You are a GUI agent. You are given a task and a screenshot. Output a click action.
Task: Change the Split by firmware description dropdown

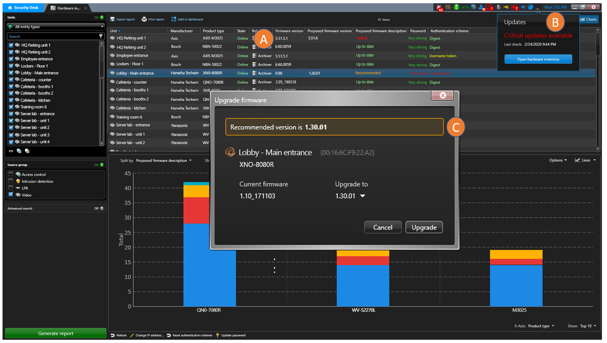click(x=191, y=160)
